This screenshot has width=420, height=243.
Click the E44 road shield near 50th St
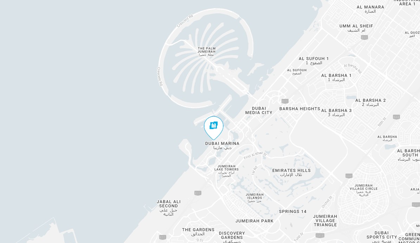(x=396, y=117)
